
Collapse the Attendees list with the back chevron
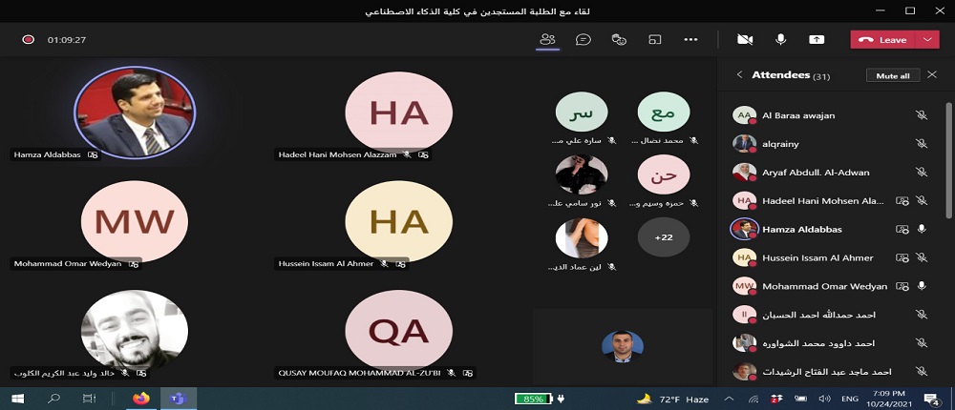[738, 75]
